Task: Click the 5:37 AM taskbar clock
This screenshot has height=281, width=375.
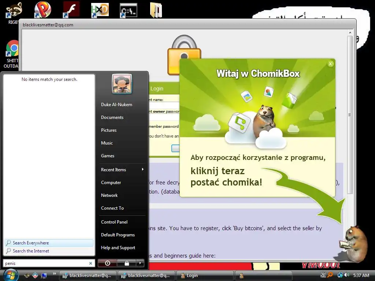Action: [x=361, y=275]
